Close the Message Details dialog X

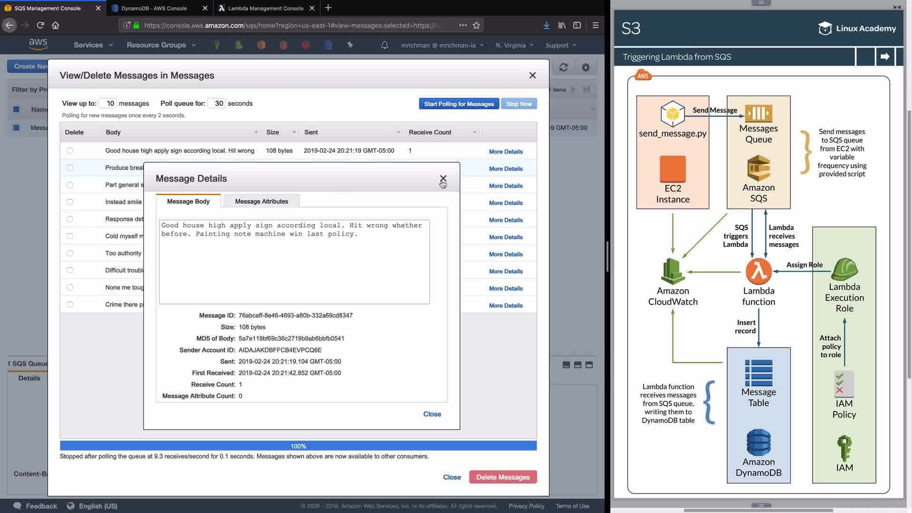[x=443, y=179]
